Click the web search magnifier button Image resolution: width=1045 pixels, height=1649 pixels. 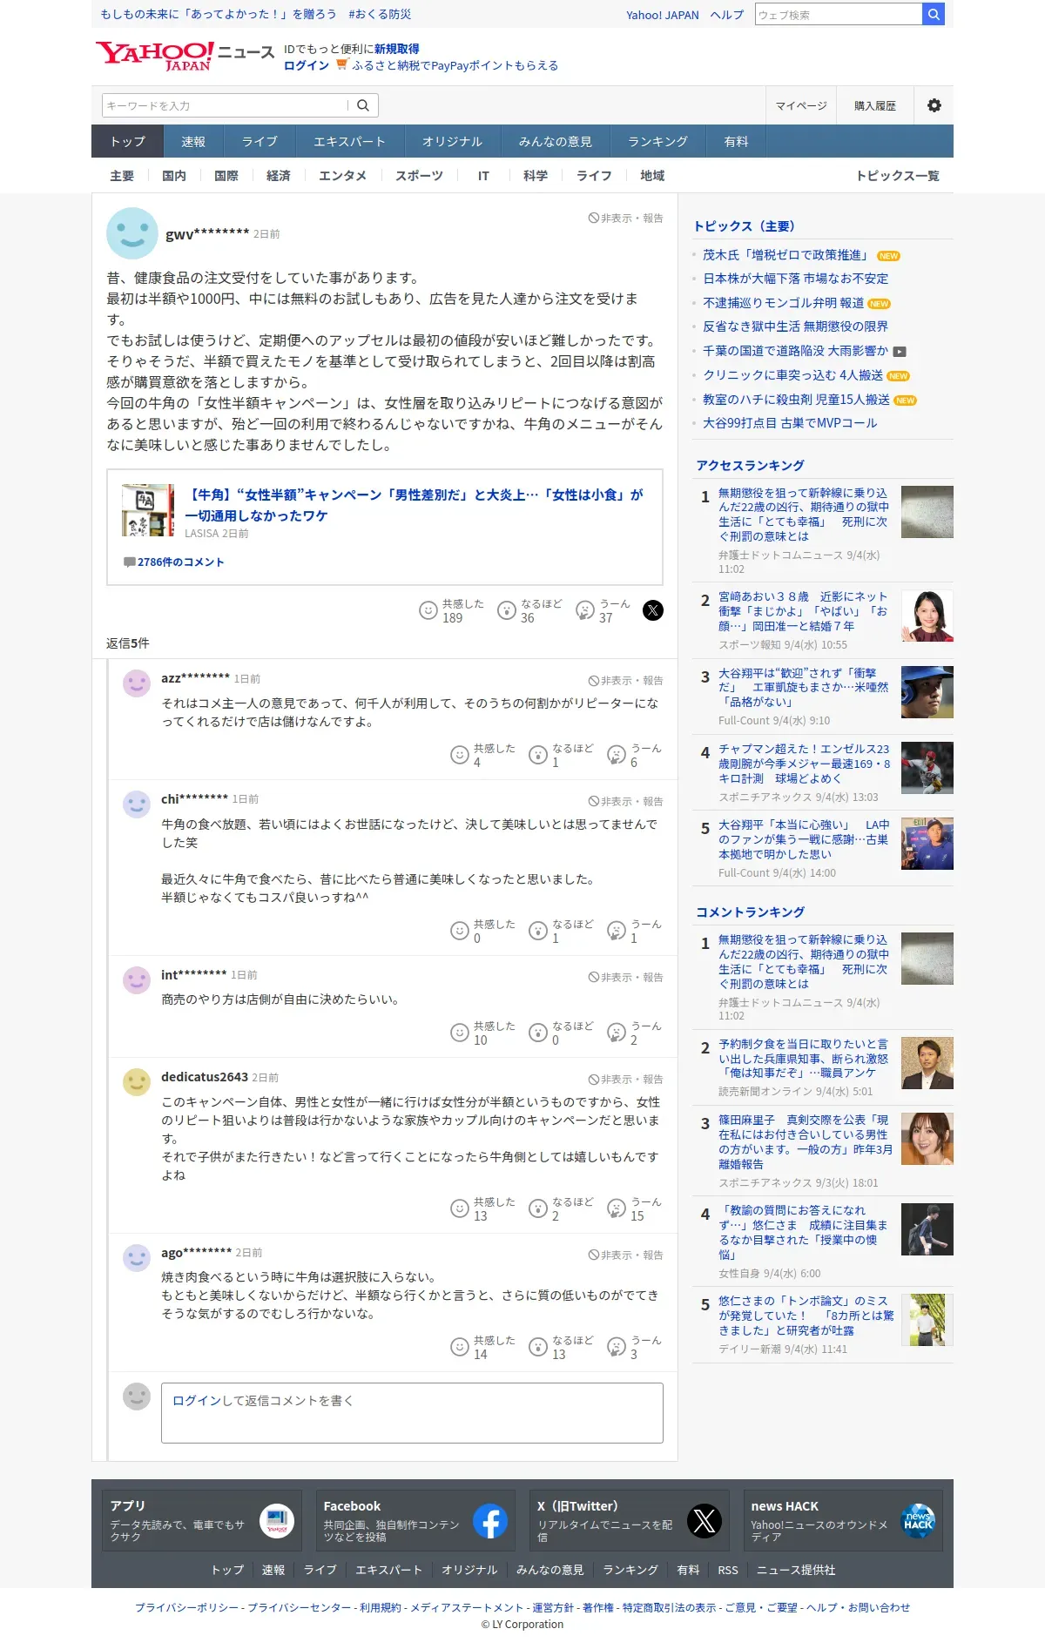point(934,14)
